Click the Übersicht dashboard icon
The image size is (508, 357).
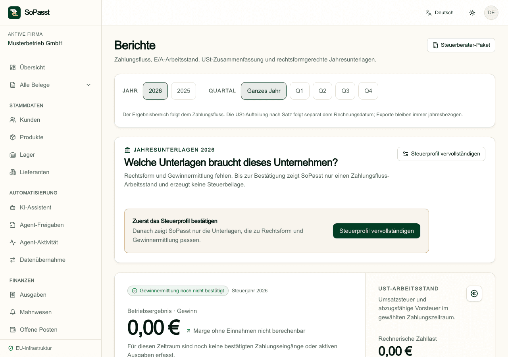pyautogui.click(x=13, y=67)
